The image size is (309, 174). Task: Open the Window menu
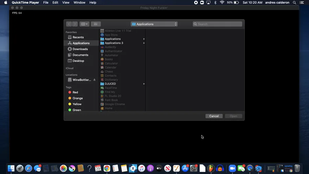[79, 2]
